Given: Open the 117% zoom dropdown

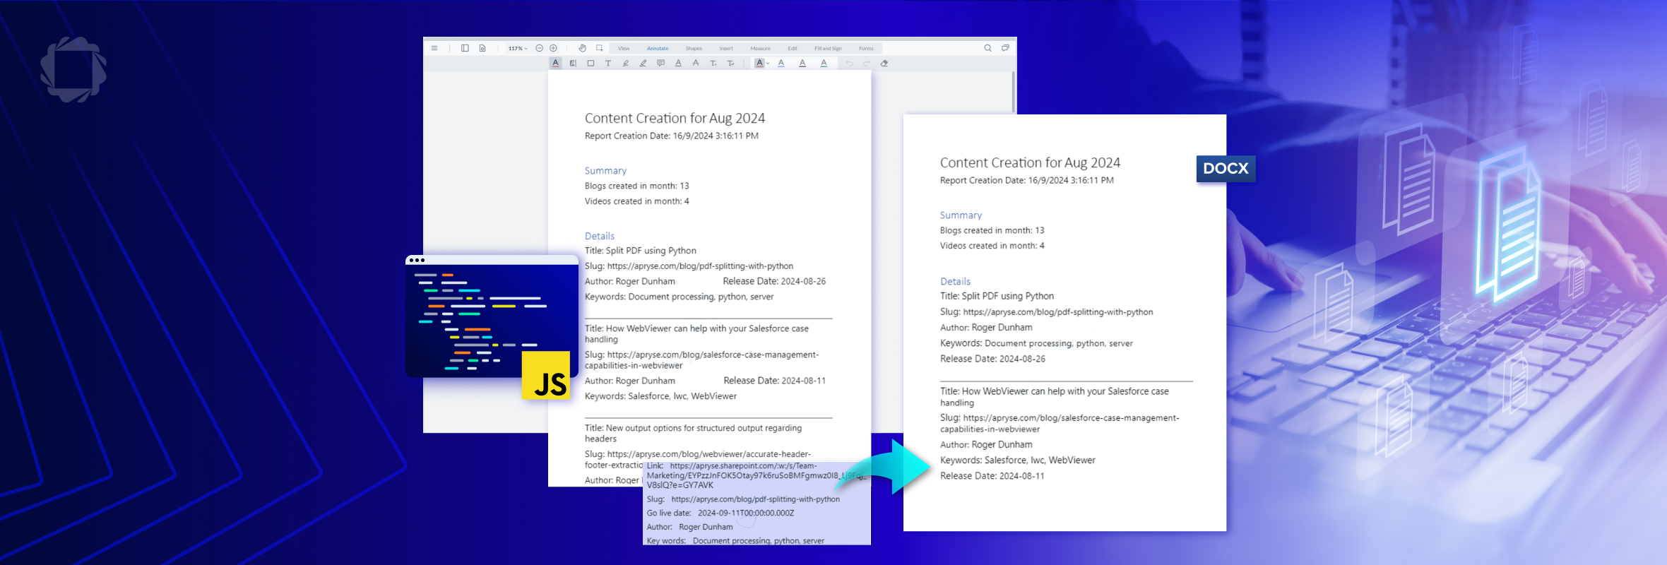Looking at the screenshot, I should tap(518, 48).
